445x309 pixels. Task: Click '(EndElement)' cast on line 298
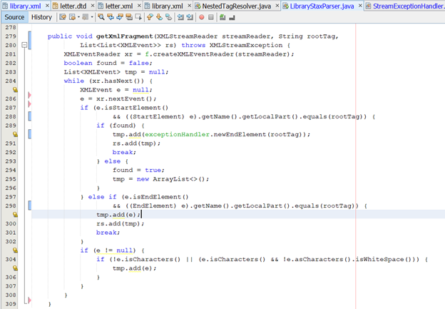click(153, 206)
